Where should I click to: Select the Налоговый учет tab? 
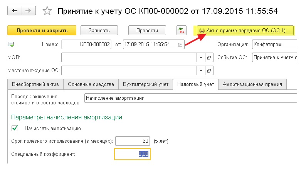(195, 84)
